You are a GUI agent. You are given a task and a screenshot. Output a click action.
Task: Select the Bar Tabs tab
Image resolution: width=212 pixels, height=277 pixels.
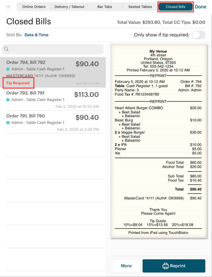[105, 6]
